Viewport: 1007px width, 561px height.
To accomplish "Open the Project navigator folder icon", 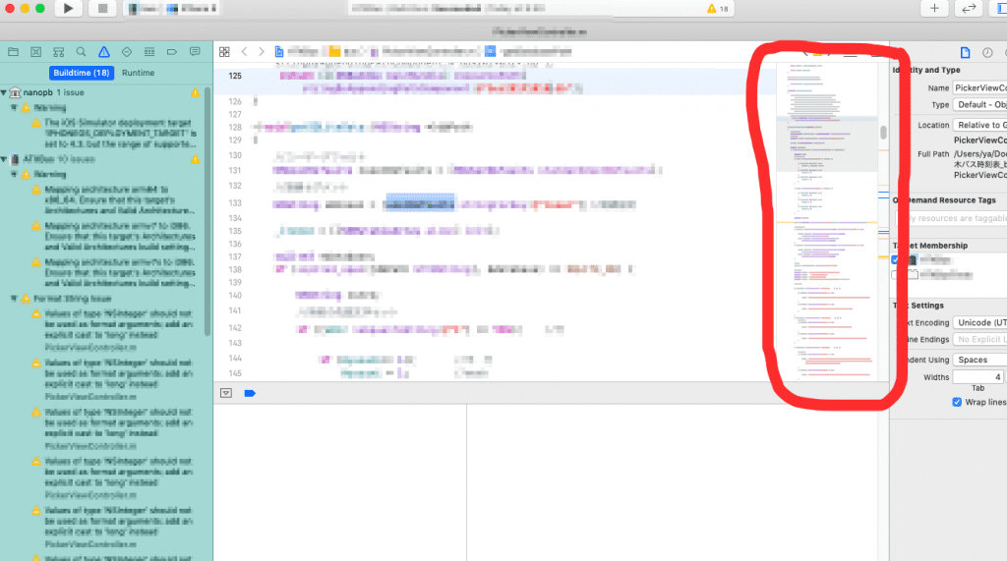I will click(x=13, y=51).
